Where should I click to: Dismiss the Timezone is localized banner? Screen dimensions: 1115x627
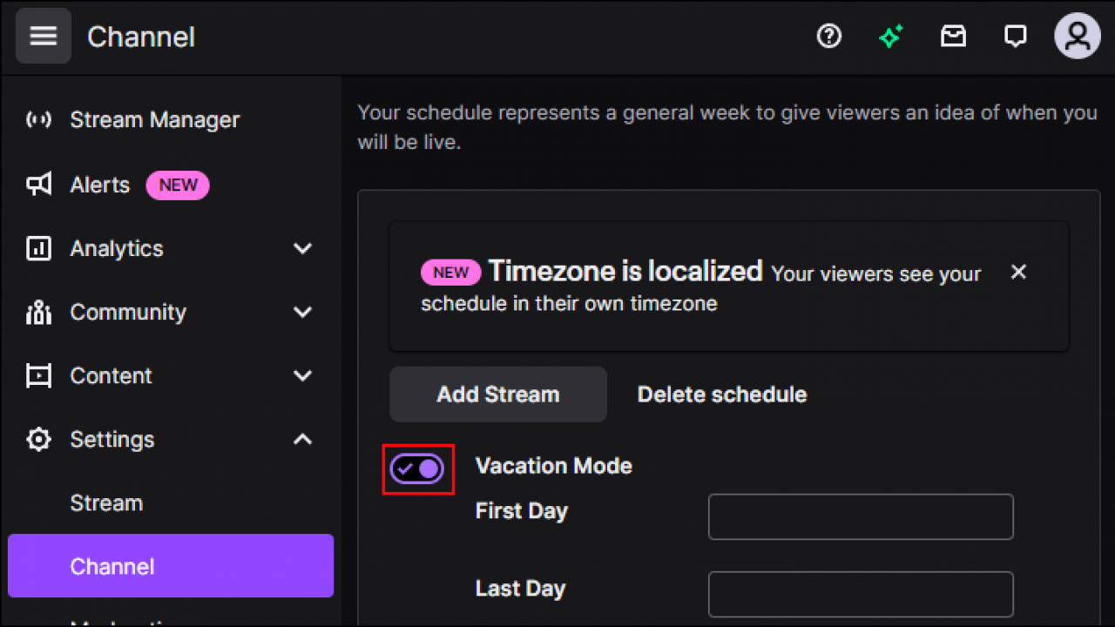(x=1018, y=272)
